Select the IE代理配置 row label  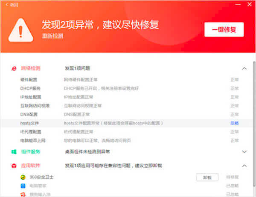tap(31, 132)
